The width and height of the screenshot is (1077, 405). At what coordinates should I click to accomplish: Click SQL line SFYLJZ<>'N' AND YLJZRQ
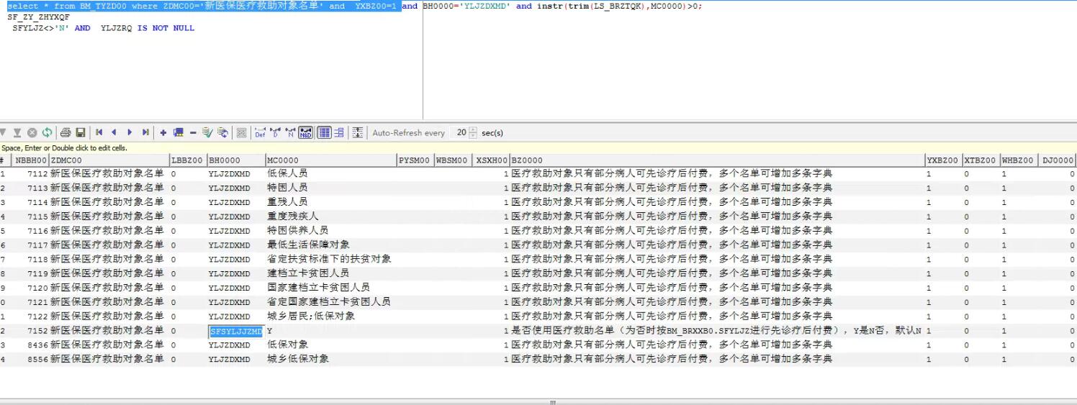coord(103,28)
